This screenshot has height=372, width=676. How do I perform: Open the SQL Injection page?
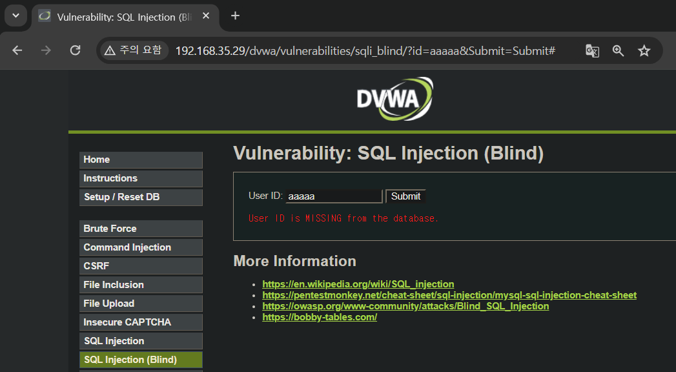click(141, 341)
